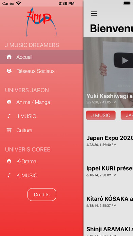The image size is (133, 236).
Task: Click the music note icon beside K-MUSIC
Action: (x=9, y=175)
